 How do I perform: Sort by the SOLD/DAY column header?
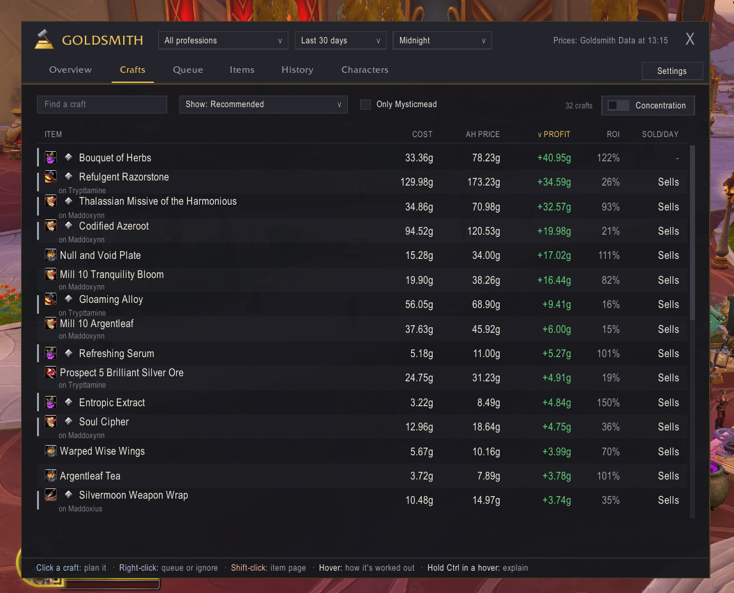click(660, 135)
